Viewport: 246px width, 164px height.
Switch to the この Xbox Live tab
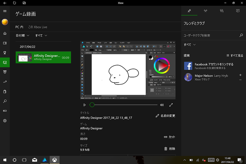pos(38,27)
